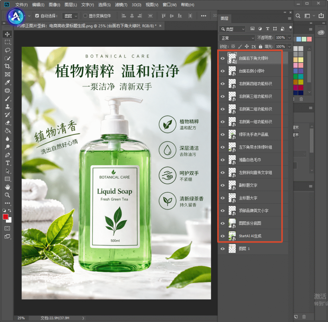
Task: Select the Dodge tool
Action: pyautogui.click(x=7, y=147)
